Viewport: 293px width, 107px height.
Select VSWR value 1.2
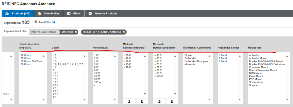[55, 55]
